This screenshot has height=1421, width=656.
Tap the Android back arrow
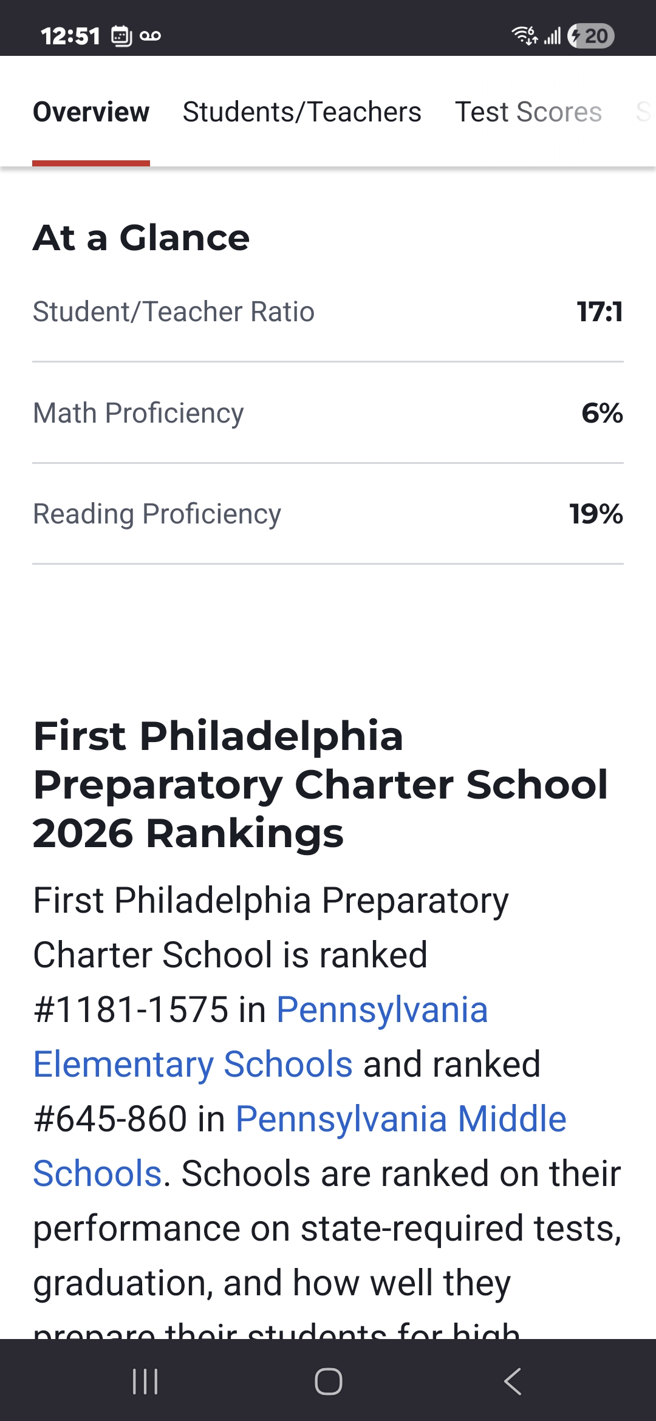(x=512, y=1382)
